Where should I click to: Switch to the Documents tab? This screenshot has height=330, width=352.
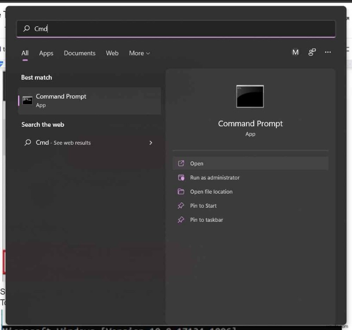(x=80, y=53)
